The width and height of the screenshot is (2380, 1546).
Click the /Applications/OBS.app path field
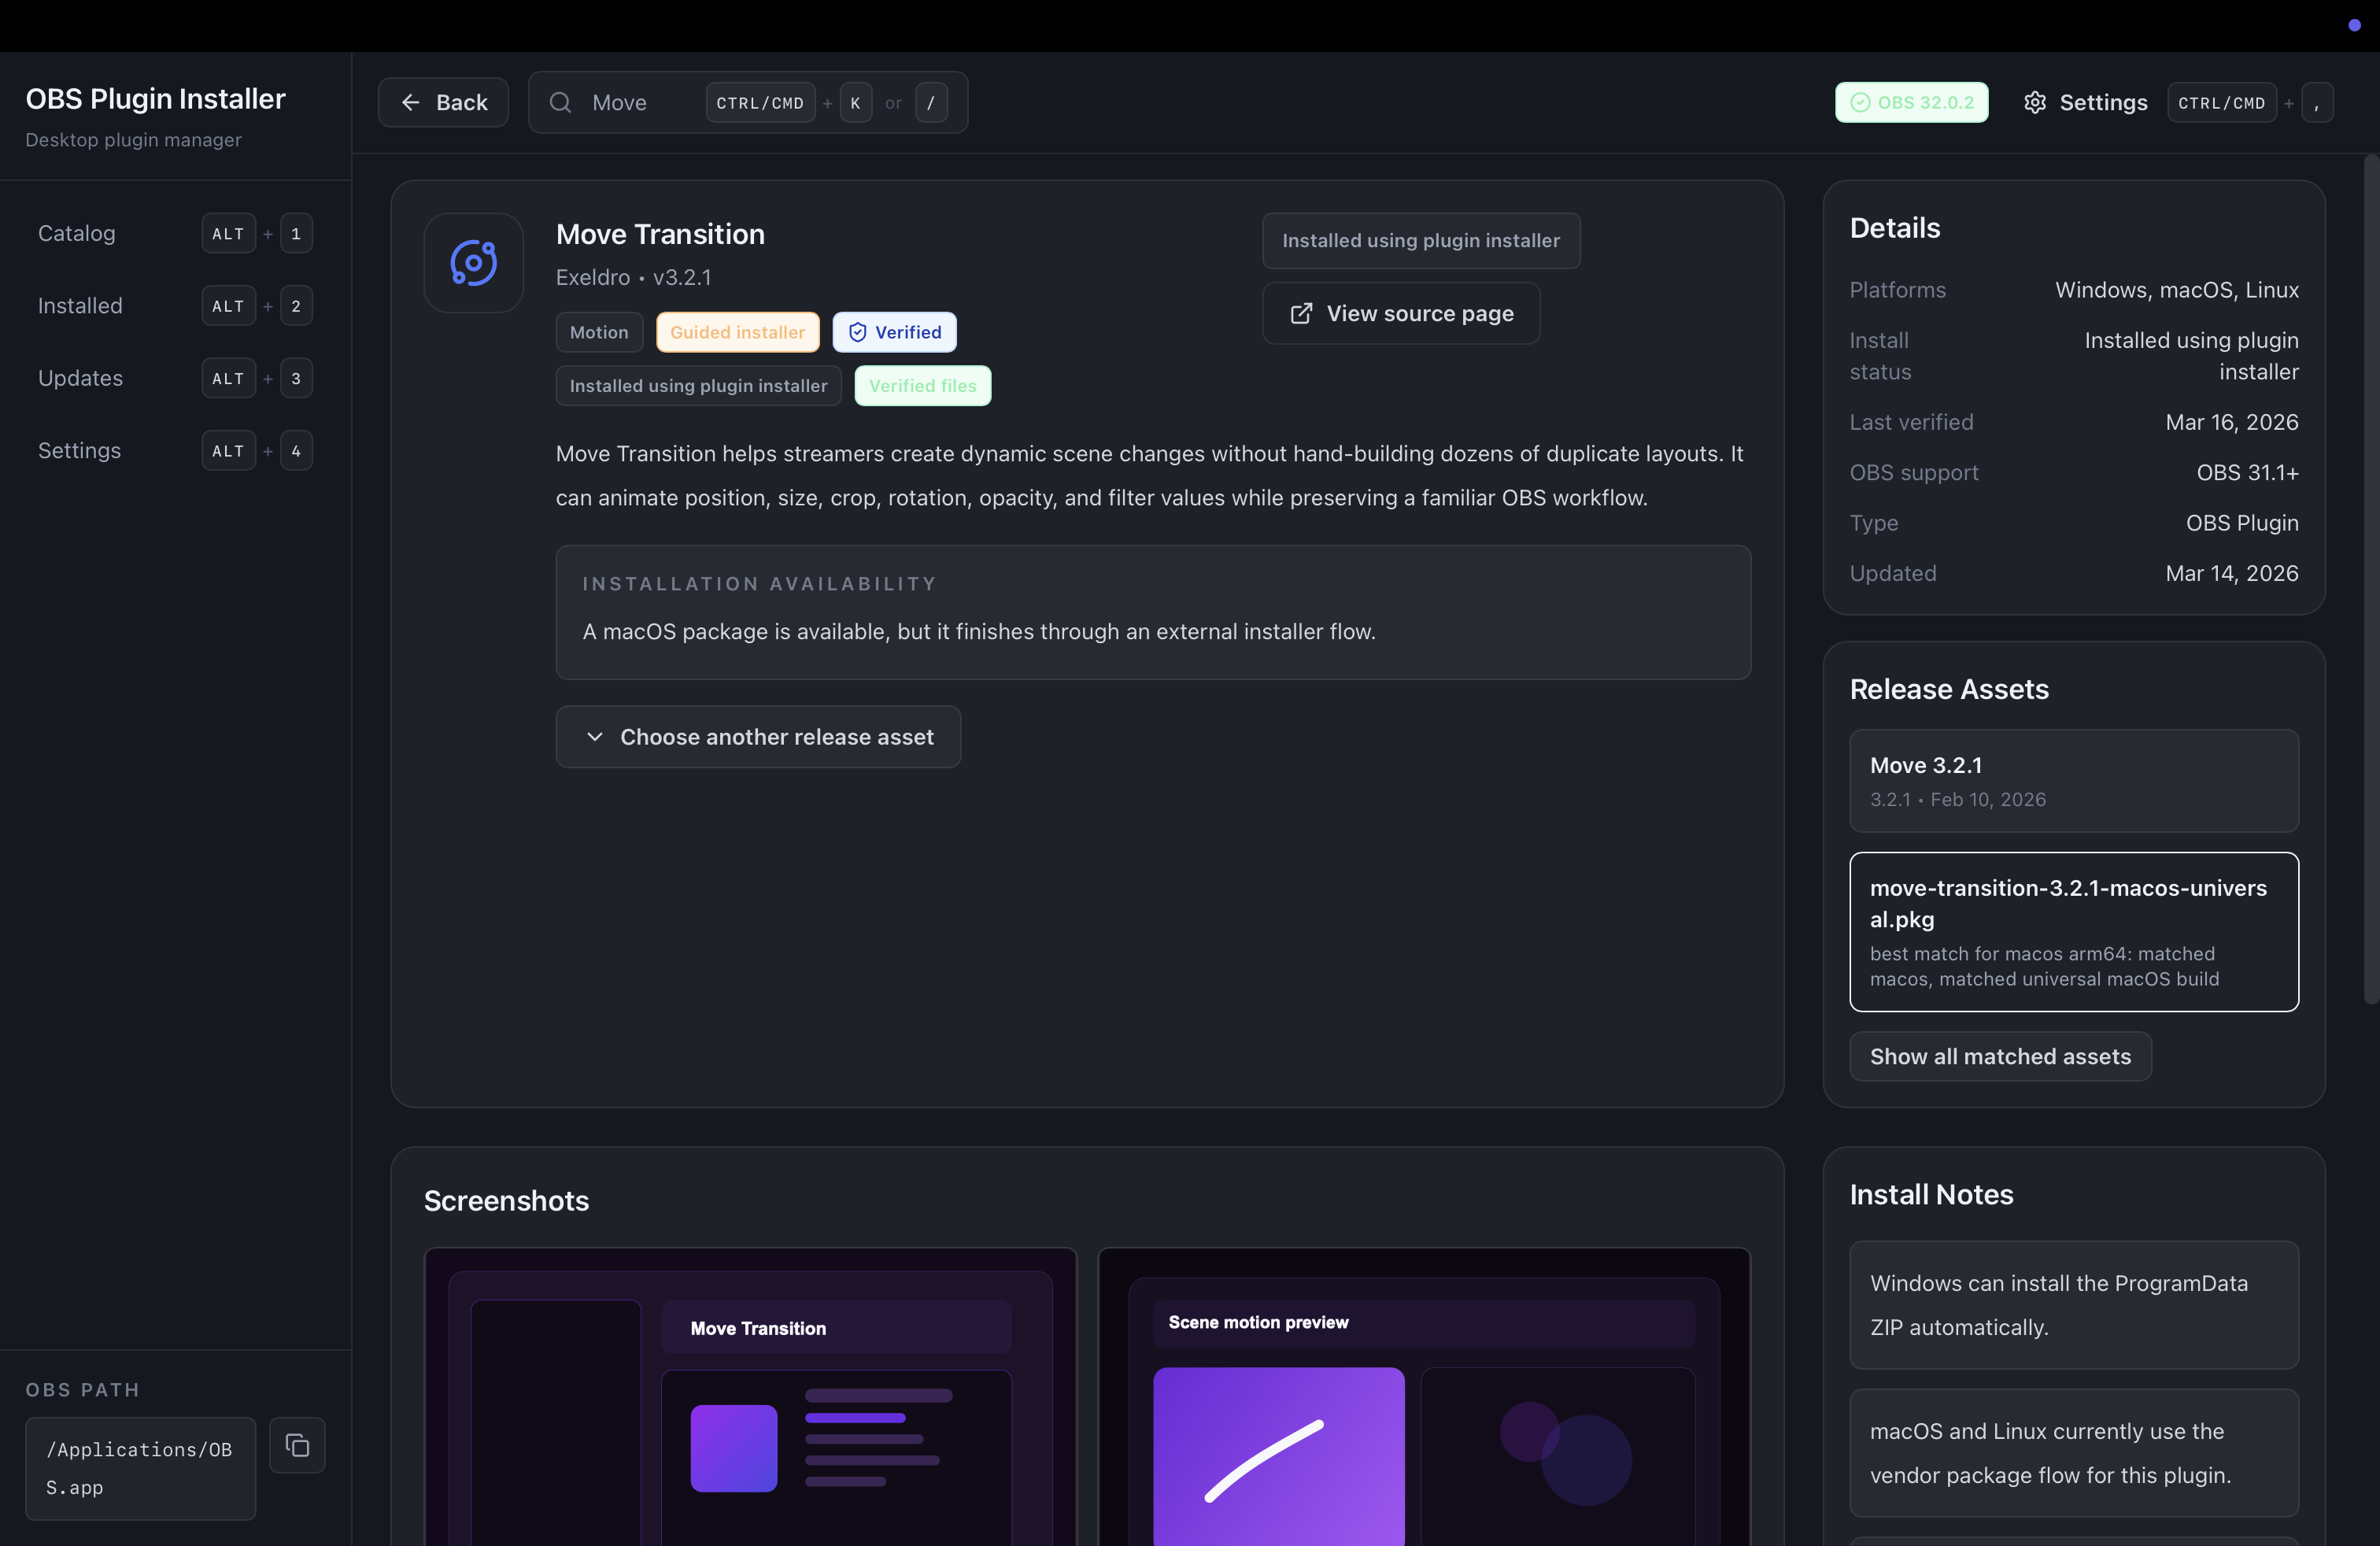(139, 1468)
